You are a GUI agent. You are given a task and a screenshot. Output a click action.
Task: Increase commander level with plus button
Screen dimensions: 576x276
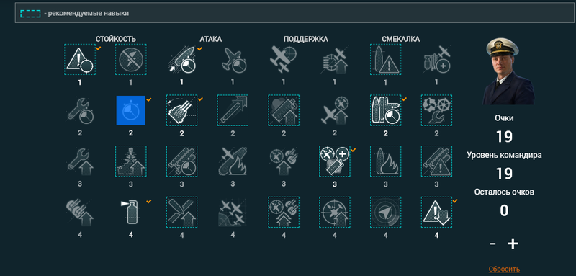(x=513, y=244)
